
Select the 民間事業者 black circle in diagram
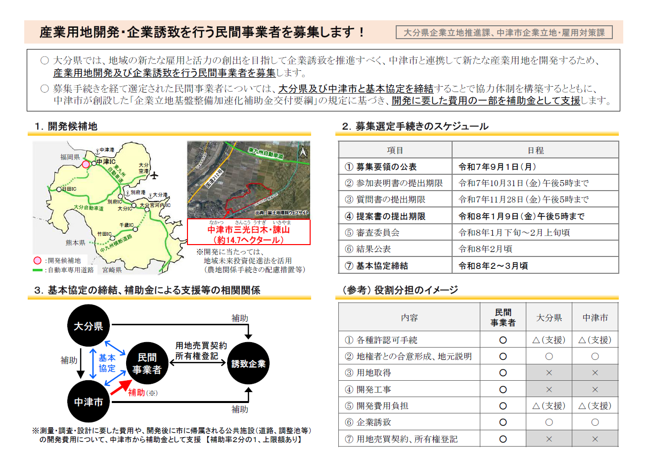pyautogui.click(x=147, y=364)
